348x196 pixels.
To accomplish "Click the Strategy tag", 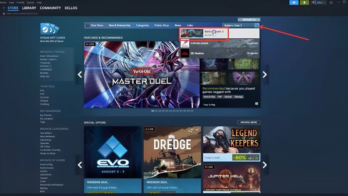I will 239,97.
